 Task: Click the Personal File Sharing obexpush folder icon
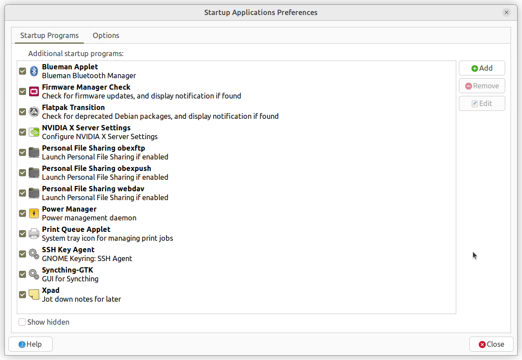click(34, 173)
